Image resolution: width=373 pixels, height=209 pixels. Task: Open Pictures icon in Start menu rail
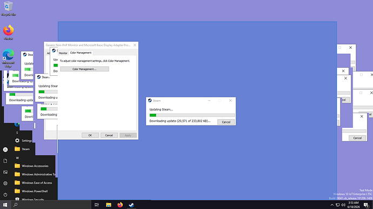click(5, 172)
